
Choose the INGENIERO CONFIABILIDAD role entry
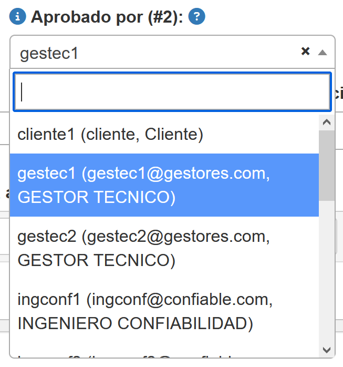tap(135, 323)
